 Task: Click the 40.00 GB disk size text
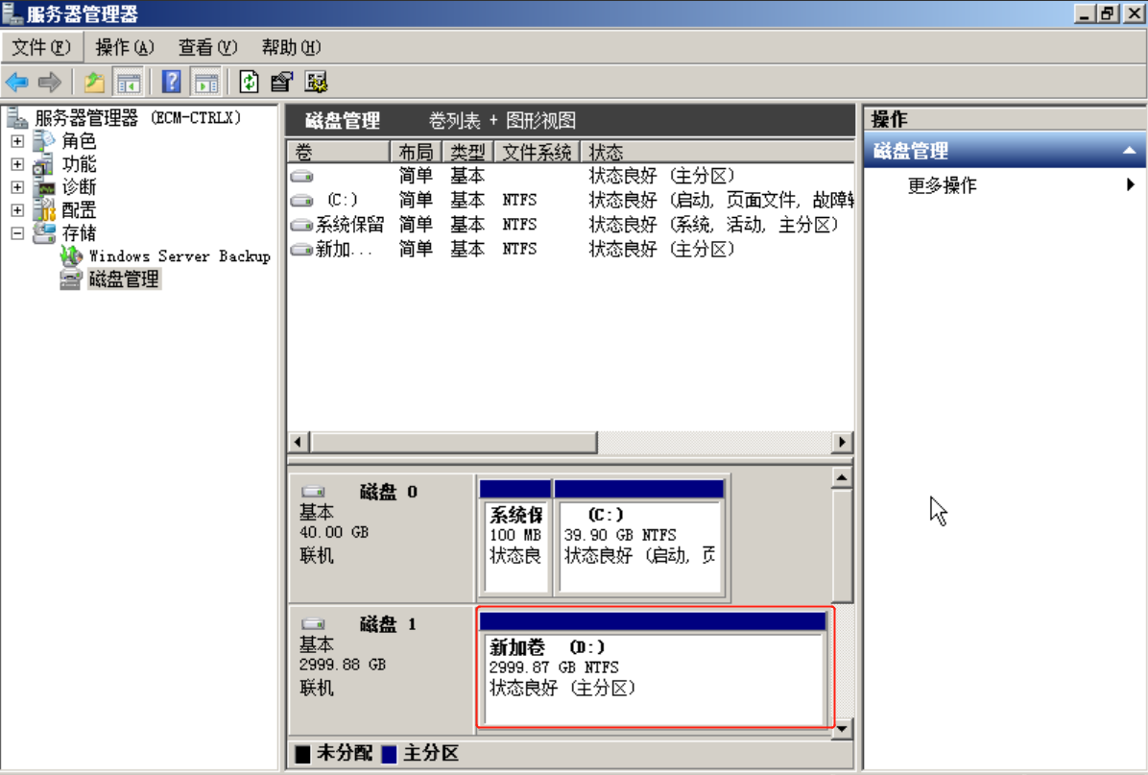334,533
